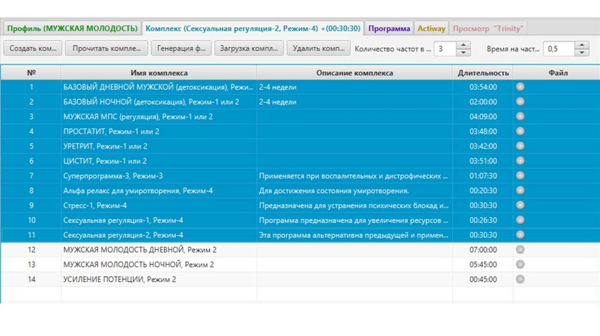
Task: Select the БАЗОВЫЙ ДНЕВНОЙ МУЖСКОЙ (детоксикация) complex
Action: pos(300,87)
